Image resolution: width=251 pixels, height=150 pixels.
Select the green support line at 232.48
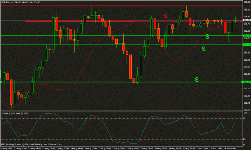pos(122,36)
